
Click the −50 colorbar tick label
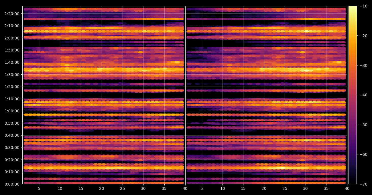point(363,125)
